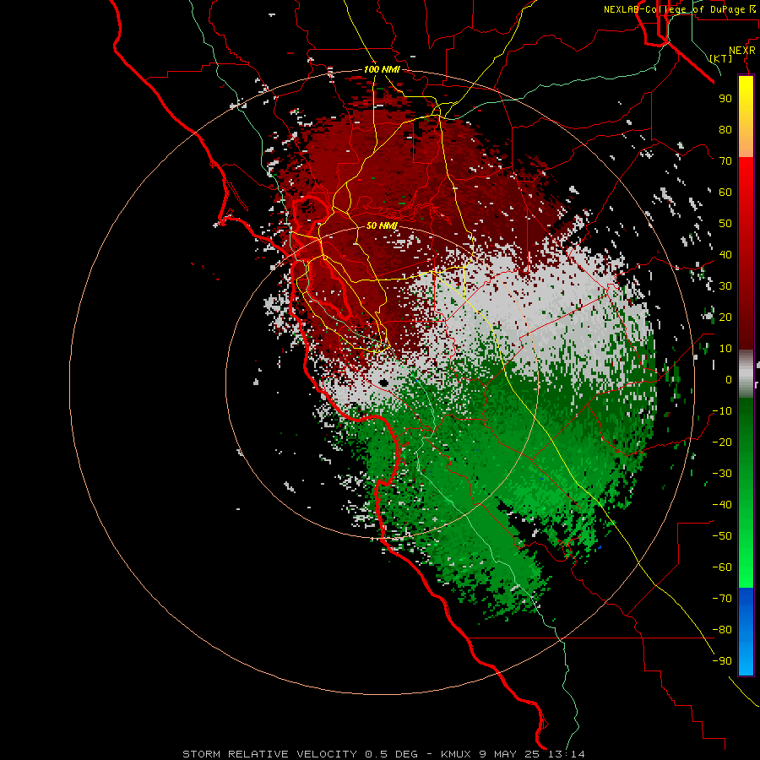Image resolution: width=760 pixels, height=760 pixels.
Task: Pick the -30 scale label
Action: pos(722,474)
